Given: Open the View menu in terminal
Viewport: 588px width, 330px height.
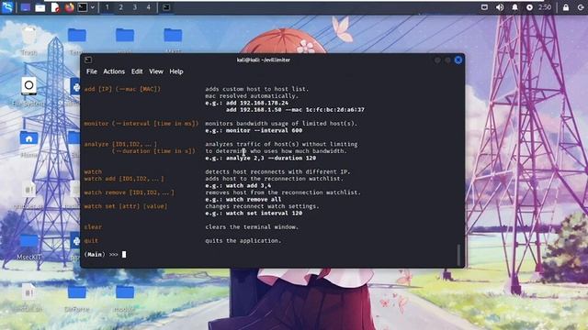Looking at the screenshot, I should point(156,71).
